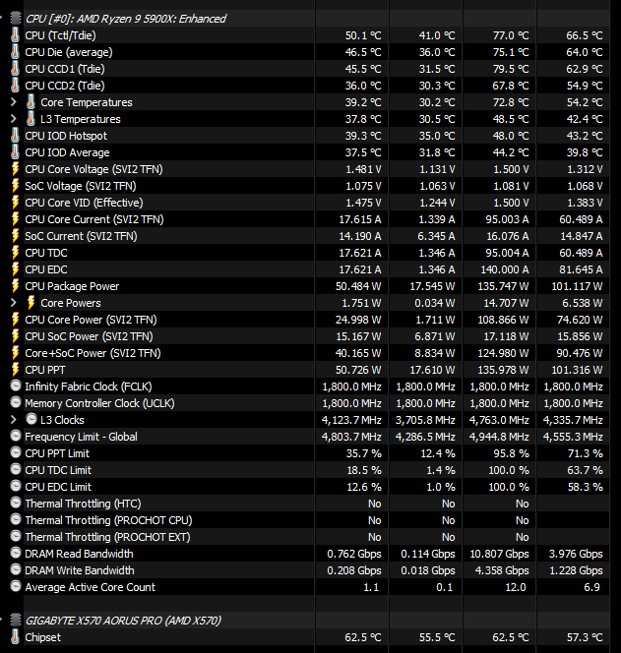The width and height of the screenshot is (621, 653).
Task: Click the thermometer icon beside CPU IOD Average
Action: click(15, 152)
